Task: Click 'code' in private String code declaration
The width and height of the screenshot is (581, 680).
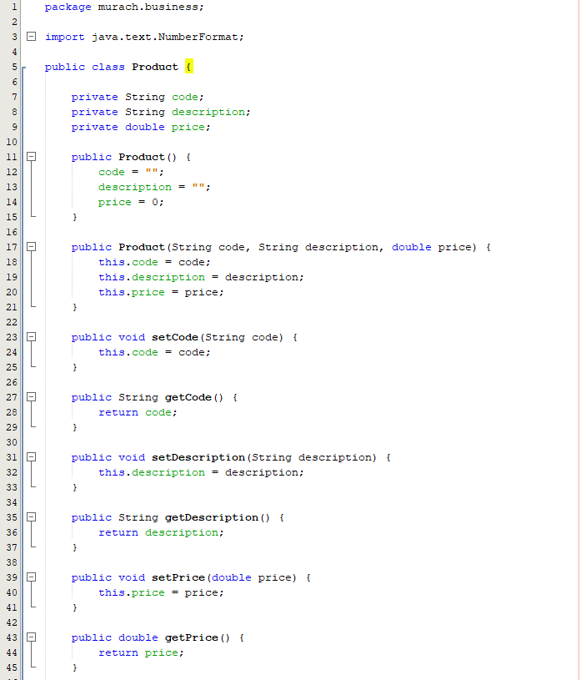Action: click(x=184, y=97)
